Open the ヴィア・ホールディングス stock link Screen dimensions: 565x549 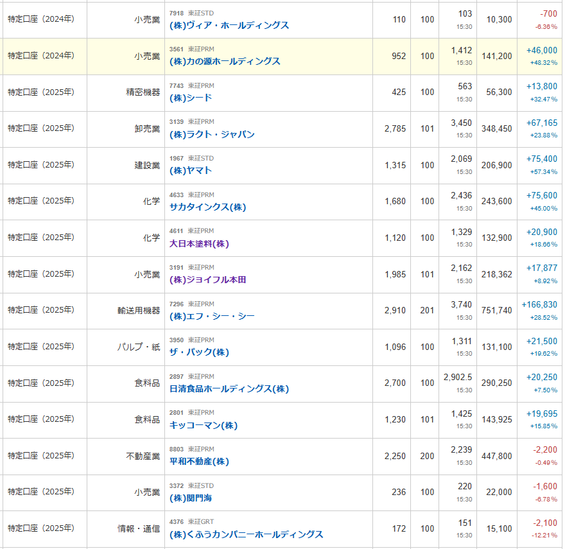[x=229, y=26]
